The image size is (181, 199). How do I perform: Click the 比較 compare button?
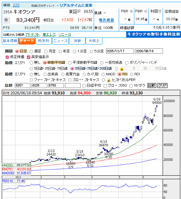[152, 86]
